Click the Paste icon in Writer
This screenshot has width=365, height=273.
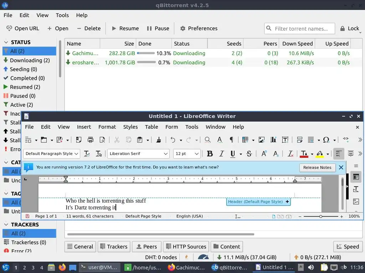pos(140,140)
